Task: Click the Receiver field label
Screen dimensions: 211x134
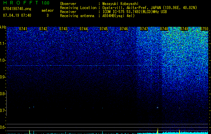Action: [68, 12]
